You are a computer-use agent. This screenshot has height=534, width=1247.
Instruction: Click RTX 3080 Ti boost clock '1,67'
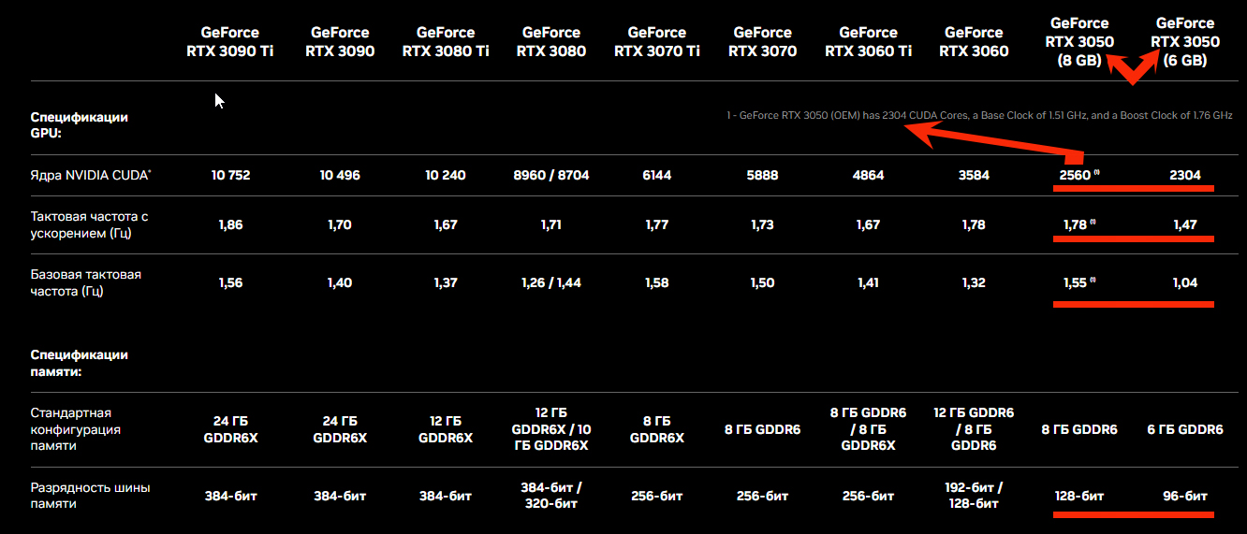tap(446, 224)
